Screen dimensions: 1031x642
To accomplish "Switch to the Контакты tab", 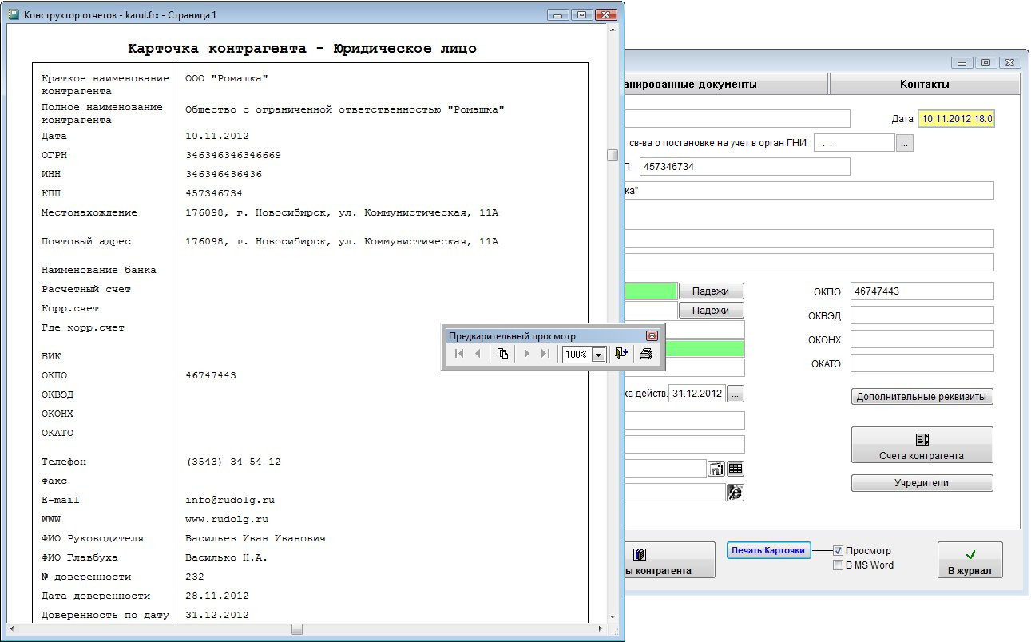I will (x=924, y=84).
